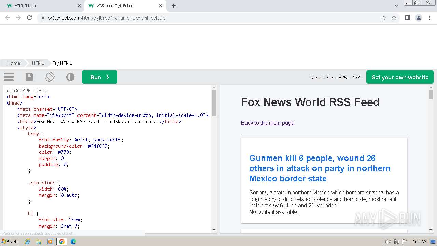Click the meta charset code line

47,109
